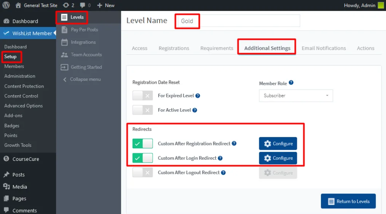386x214 pixels.
Task: Open Content Protection submenu item
Action: click(24, 86)
